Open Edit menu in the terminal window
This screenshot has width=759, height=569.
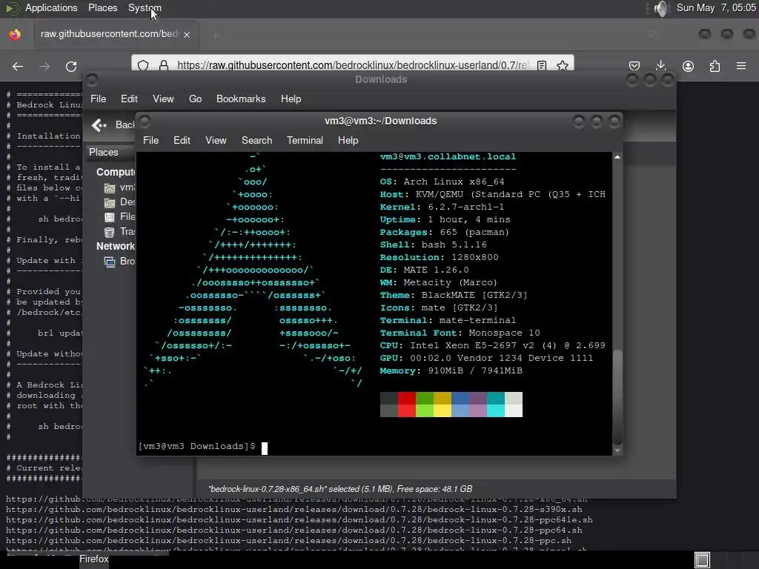pyautogui.click(x=182, y=140)
